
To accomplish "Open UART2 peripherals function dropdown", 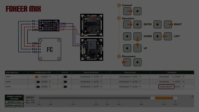I will [x=166, y=82].
